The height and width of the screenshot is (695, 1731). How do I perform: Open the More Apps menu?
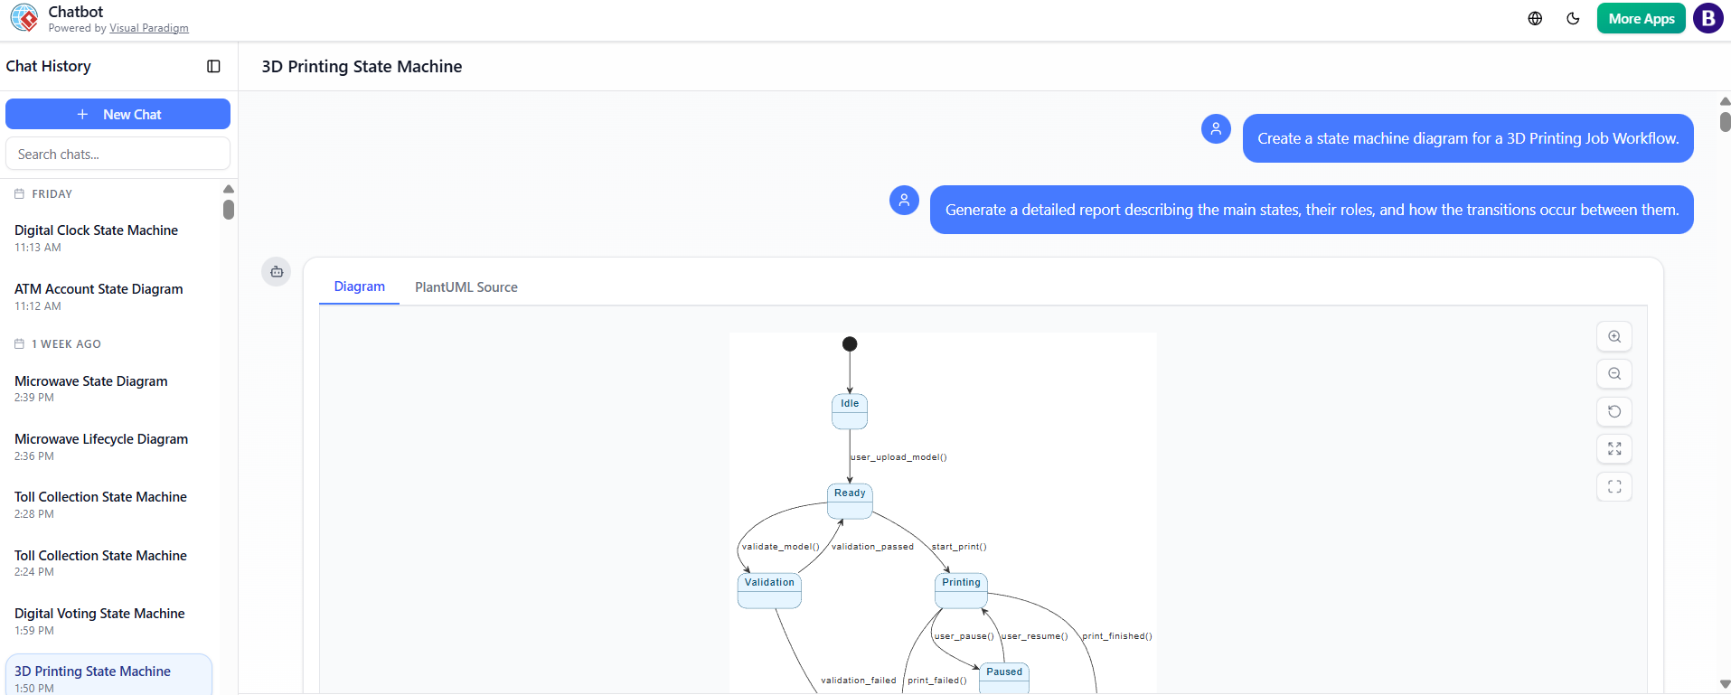tap(1641, 19)
